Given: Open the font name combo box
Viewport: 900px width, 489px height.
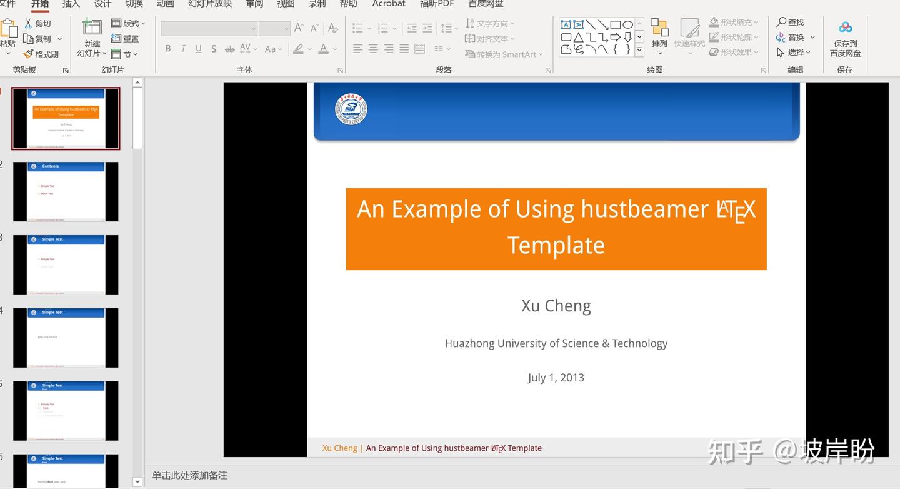Looking at the screenshot, I should pyautogui.click(x=208, y=28).
